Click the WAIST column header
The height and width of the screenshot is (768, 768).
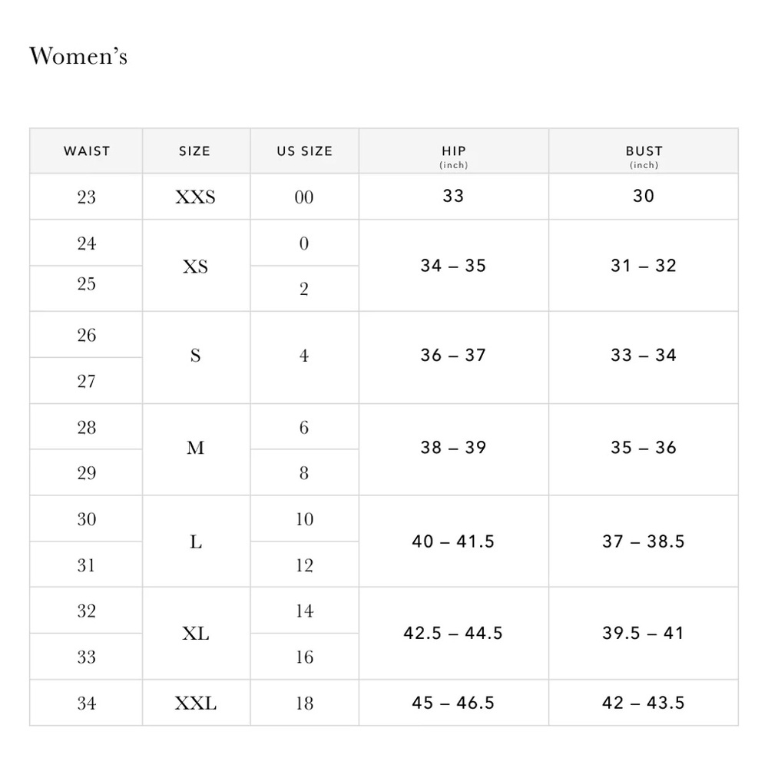(x=86, y=151)
